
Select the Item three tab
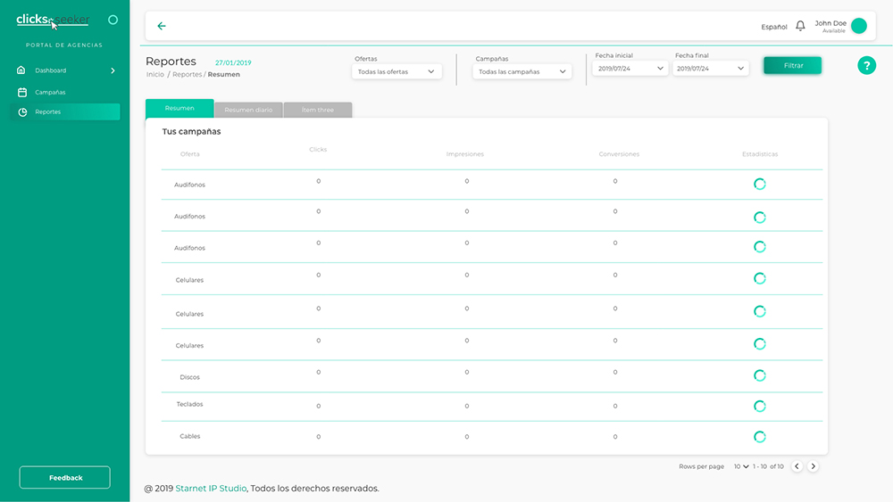tap(318, 110)
